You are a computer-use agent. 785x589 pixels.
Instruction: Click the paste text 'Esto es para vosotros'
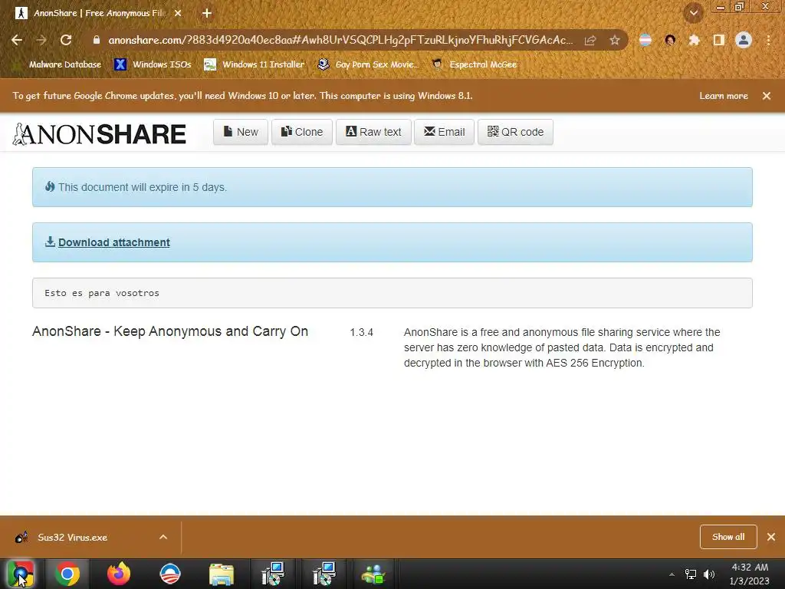coord(102,293)
